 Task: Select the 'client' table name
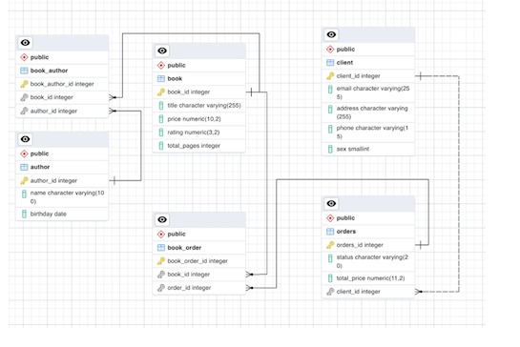[344, 63]
